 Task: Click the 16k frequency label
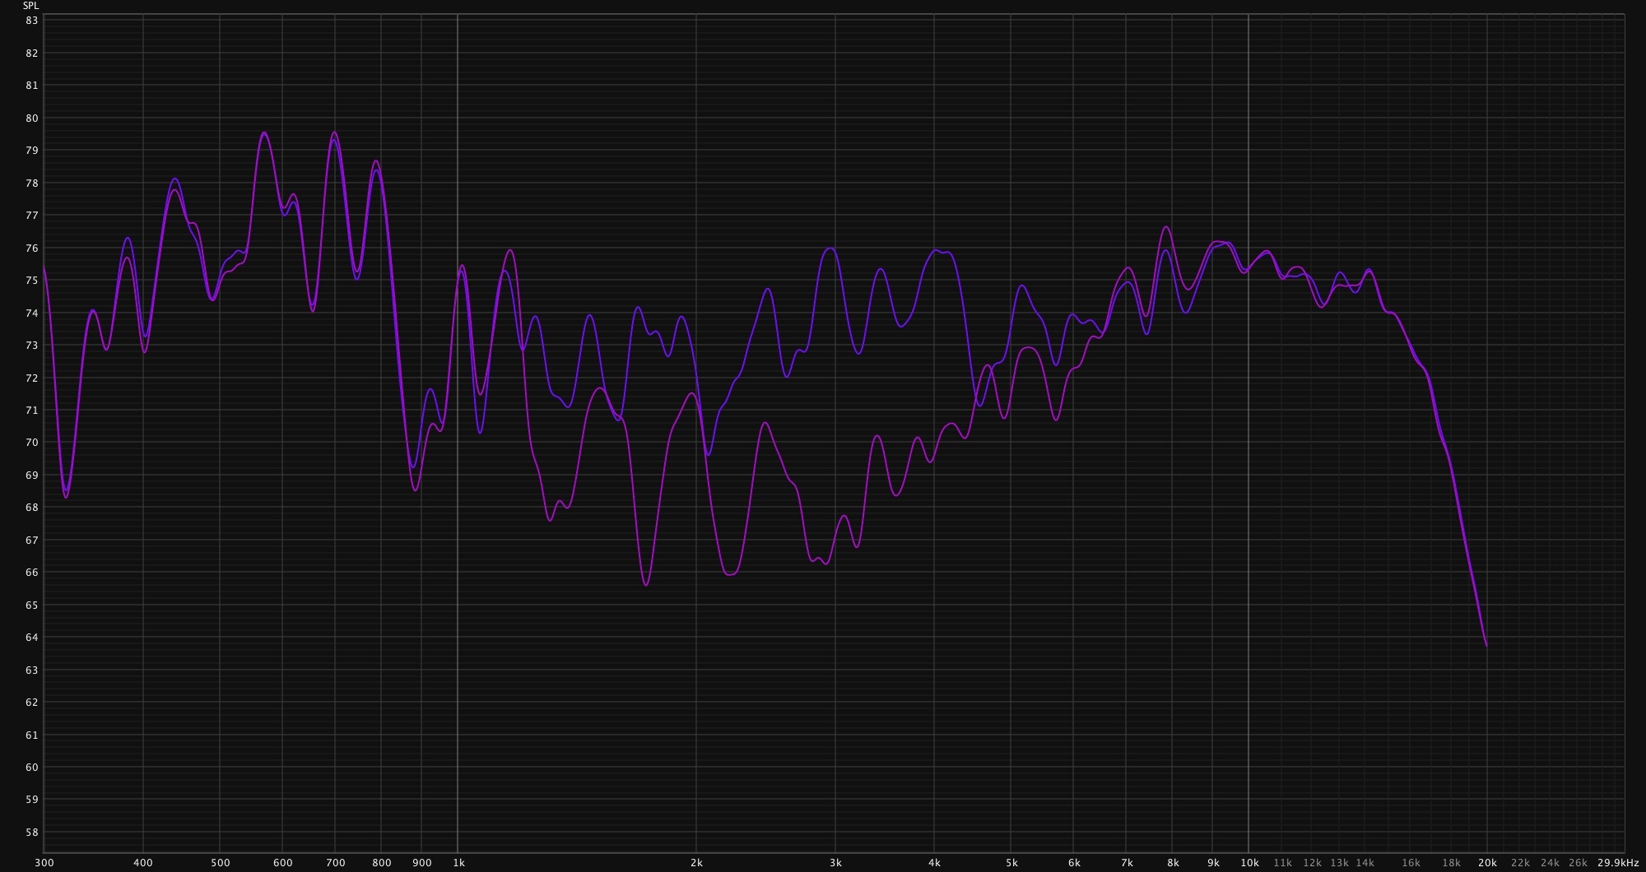[x=1411, y=863]
